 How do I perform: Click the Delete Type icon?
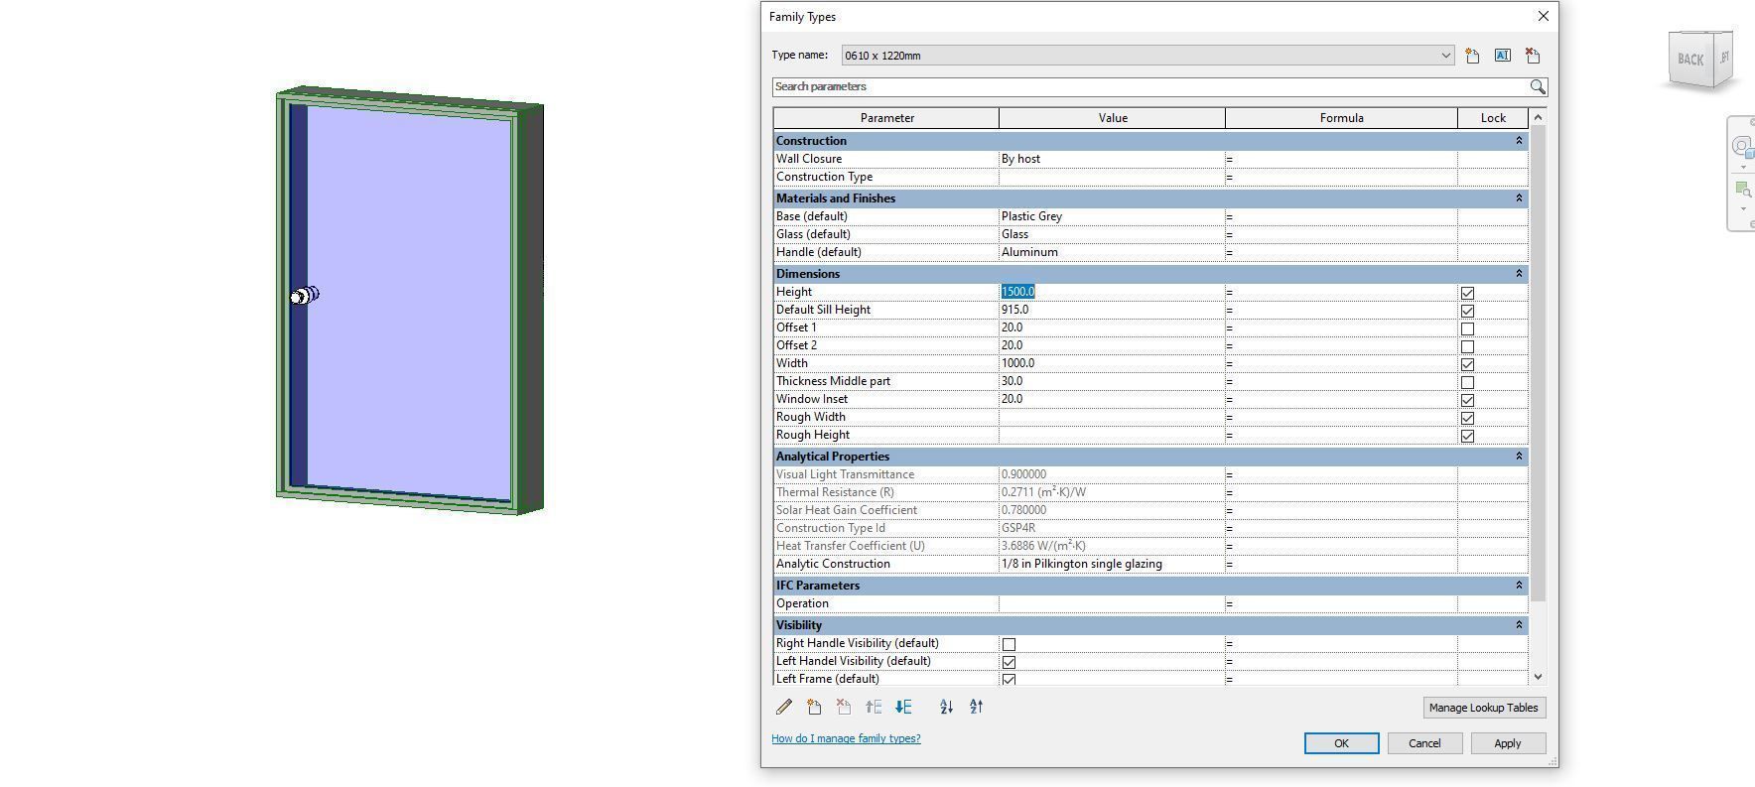click(x=1533, y=56)
